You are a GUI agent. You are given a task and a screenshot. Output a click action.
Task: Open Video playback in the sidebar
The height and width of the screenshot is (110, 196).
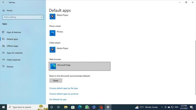click(x=13, y=60)
